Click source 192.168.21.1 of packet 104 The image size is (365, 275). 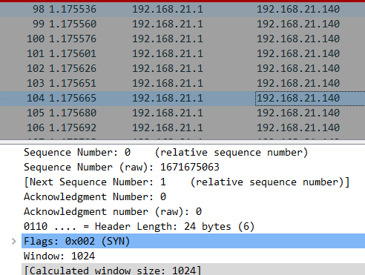[x=168, y=98]
